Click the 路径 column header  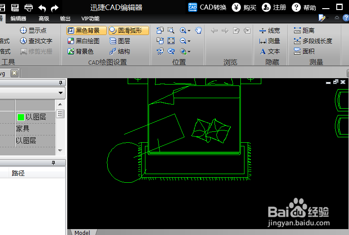click(x=18, y=173)
